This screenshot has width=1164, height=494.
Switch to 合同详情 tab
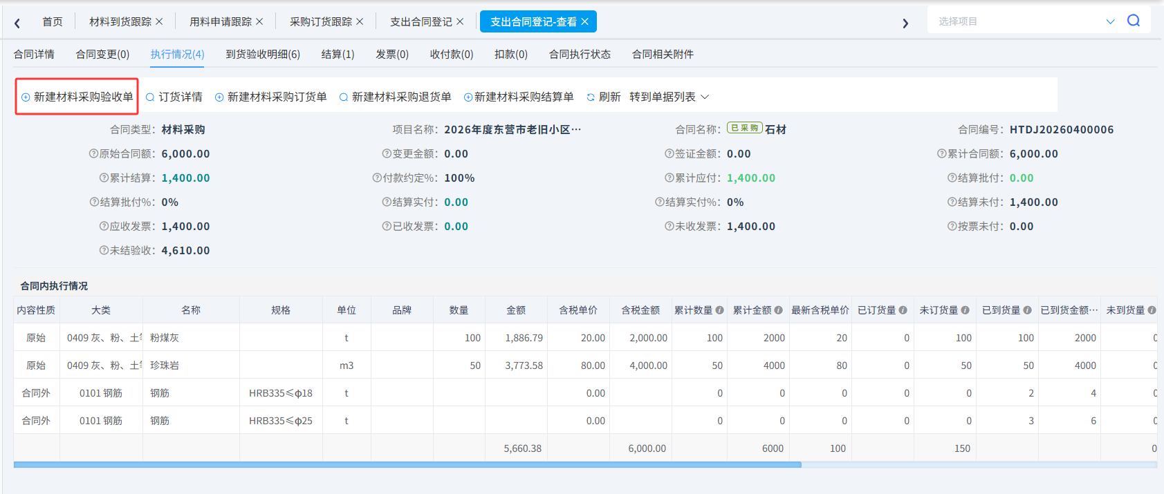coord(34,54)
